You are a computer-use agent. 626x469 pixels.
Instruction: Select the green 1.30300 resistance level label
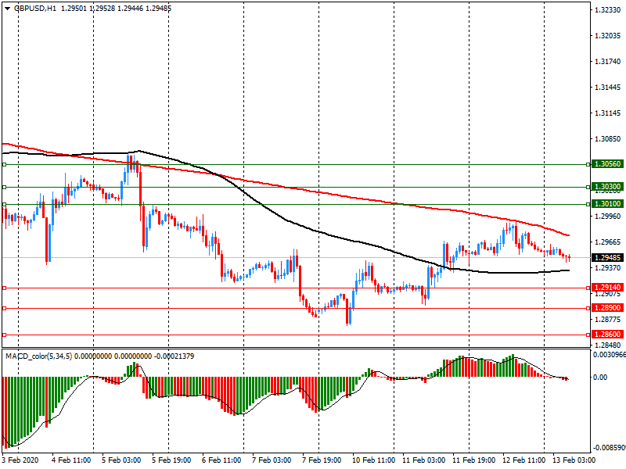pos(607,187)
